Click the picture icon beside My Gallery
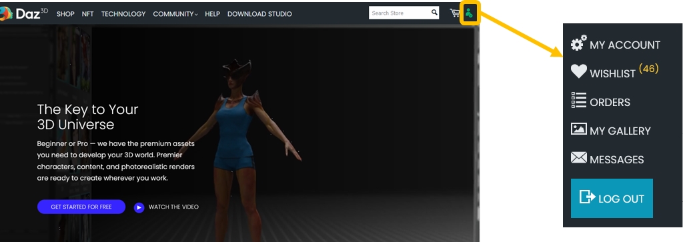The height and width of the screenshot is (242, 683). point(579,129)
